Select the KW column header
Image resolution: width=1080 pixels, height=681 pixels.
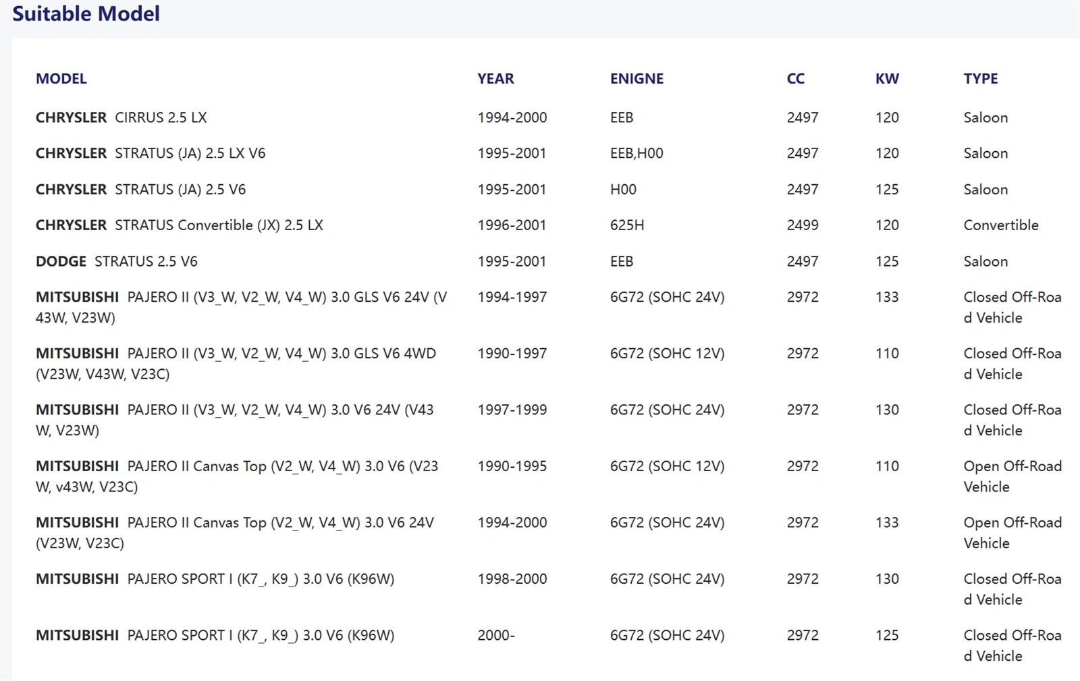(x=887, y=78)
